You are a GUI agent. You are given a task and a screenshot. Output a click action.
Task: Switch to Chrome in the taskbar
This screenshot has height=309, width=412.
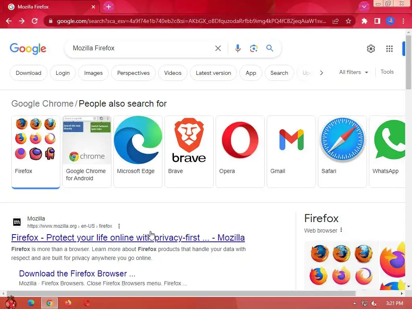[49, 303]
